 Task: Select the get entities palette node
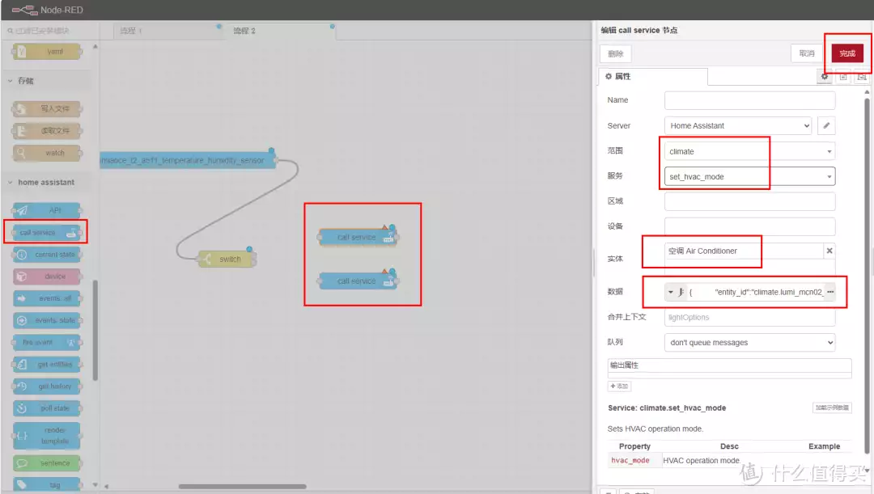[48, 365]
